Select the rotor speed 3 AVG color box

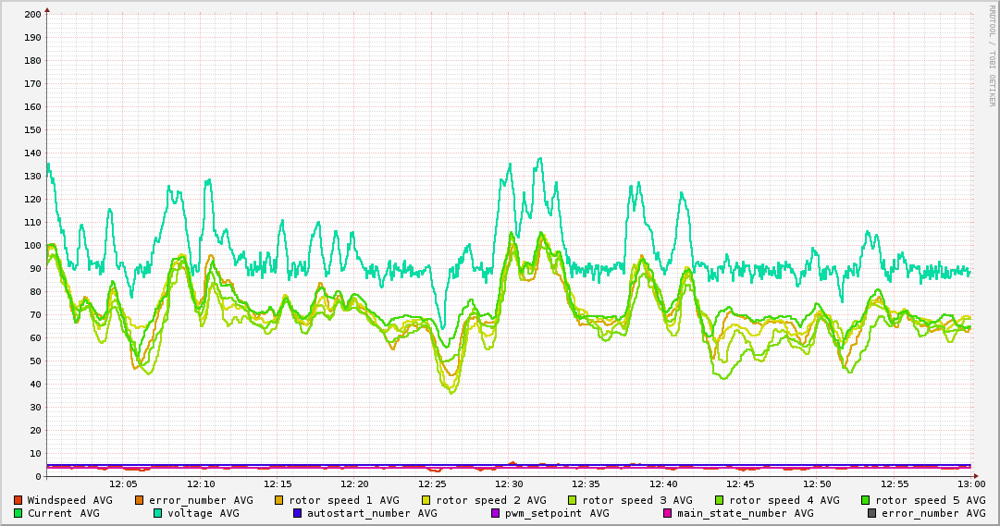[573, 500]
